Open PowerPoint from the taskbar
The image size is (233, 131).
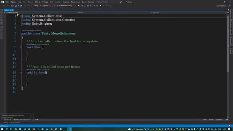tap(33, 129)
